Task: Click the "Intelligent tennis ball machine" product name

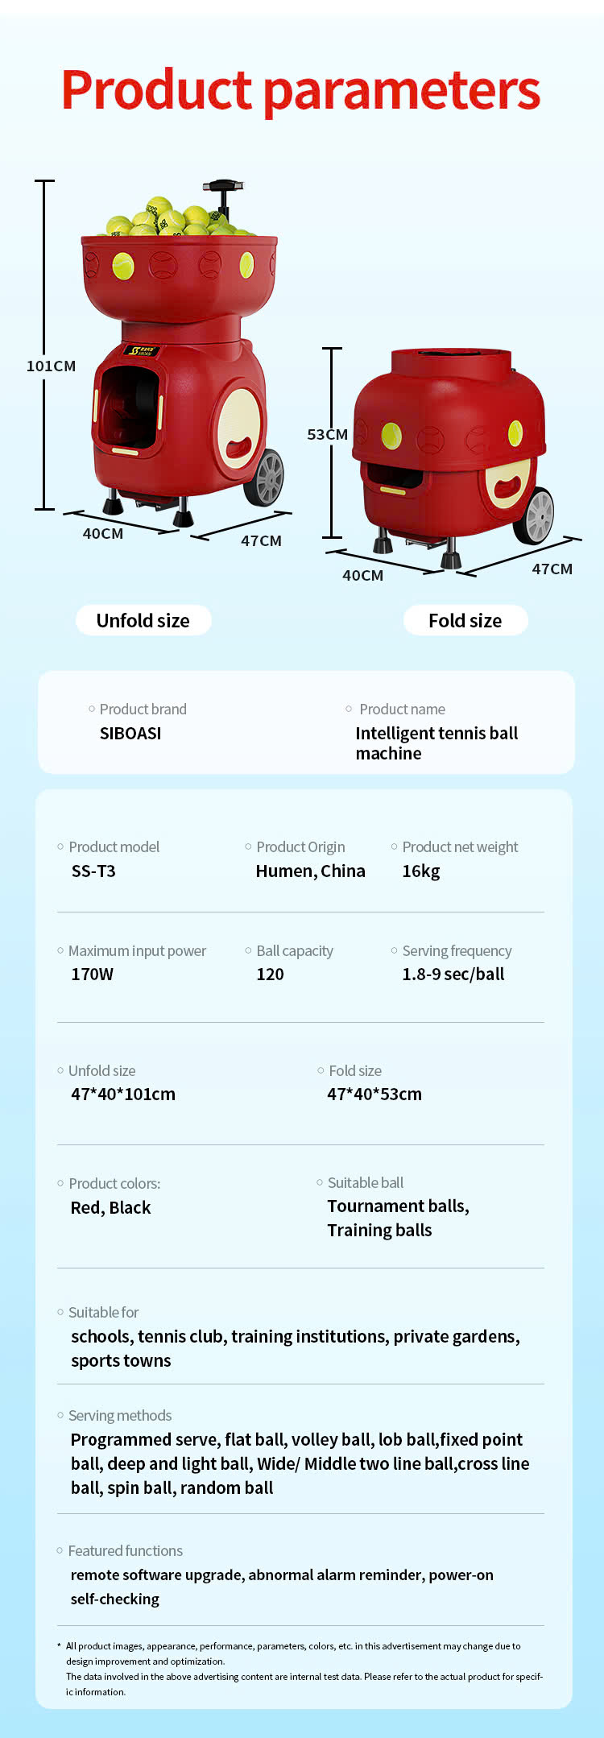Action: [436, 743]
